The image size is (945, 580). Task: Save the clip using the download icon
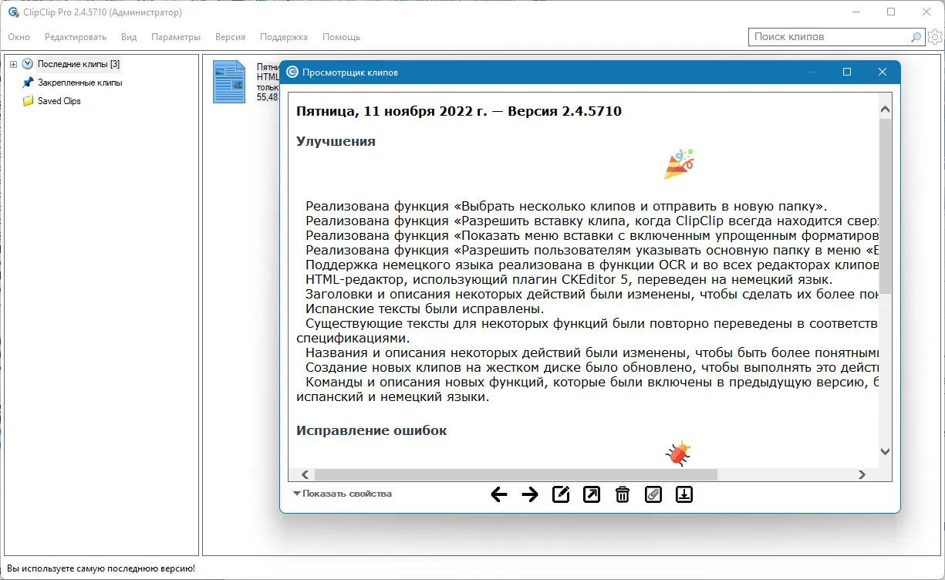click(684, 494)
